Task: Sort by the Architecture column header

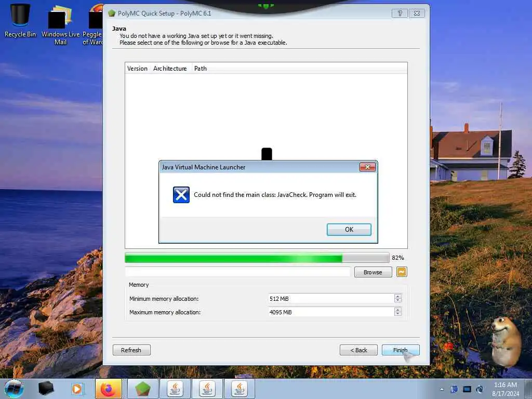Action: point(170,68)
